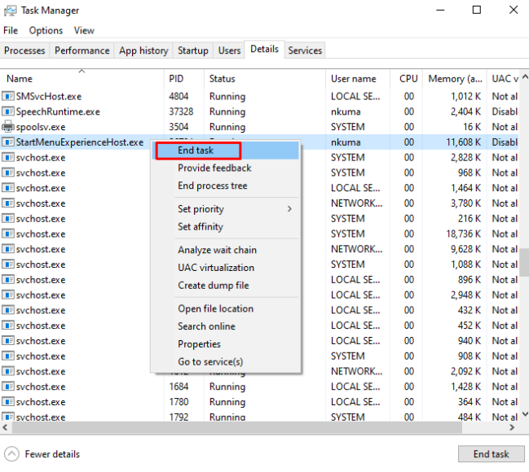Click memory value 11,608 K

(x=464, y=142)
